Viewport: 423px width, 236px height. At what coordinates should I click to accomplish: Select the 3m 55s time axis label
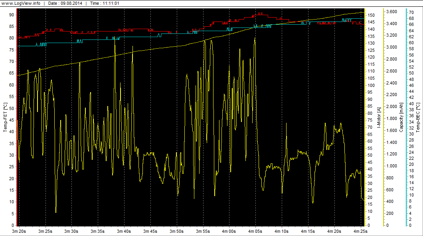[203, 231]
